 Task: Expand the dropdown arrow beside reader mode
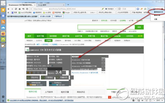(116, 9)
